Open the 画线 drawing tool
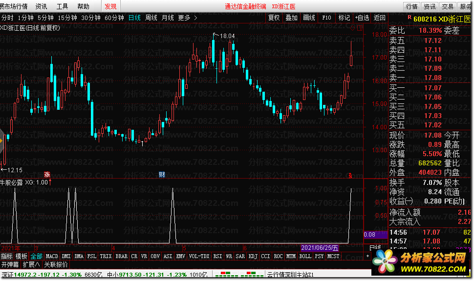This screenshot has width=475, height=281. coord(309,18)
